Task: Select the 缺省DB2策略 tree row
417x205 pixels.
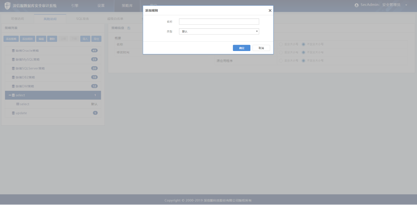Action: tap(53, 77)
